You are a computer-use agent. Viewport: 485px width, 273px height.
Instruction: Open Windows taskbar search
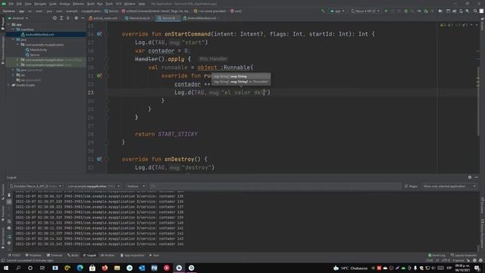pyautogui.click(x=18, y=268)
